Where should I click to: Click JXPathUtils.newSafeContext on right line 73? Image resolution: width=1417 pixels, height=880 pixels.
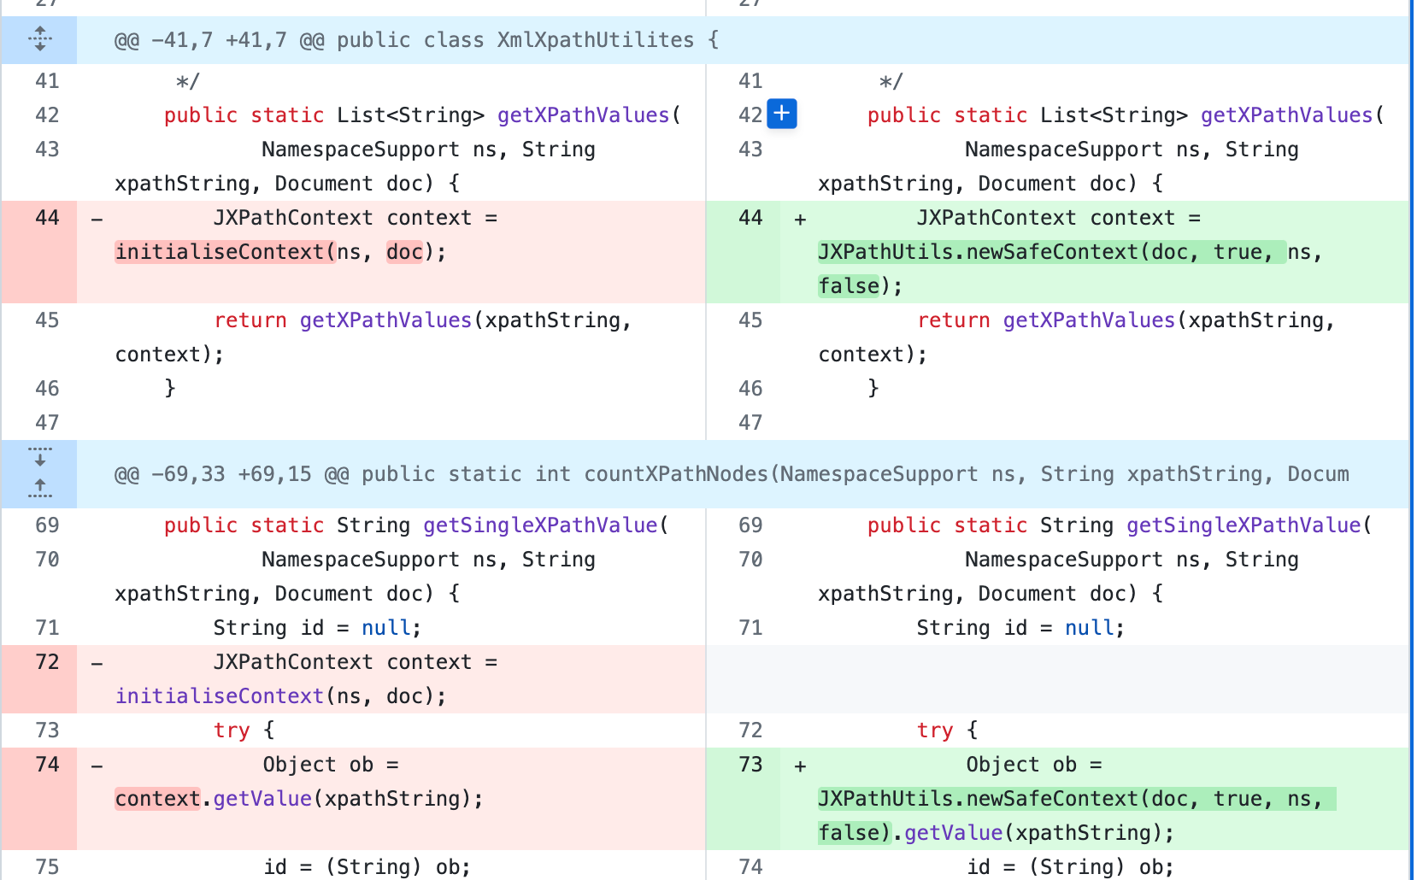point(978,799)
